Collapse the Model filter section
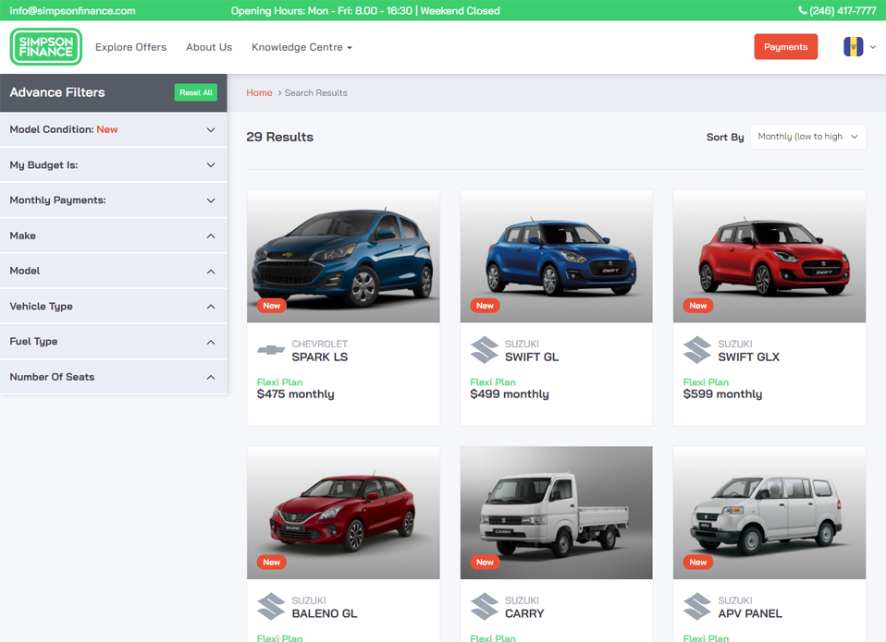Viewport: 886px width, 642px height. [x=113, y=271]
